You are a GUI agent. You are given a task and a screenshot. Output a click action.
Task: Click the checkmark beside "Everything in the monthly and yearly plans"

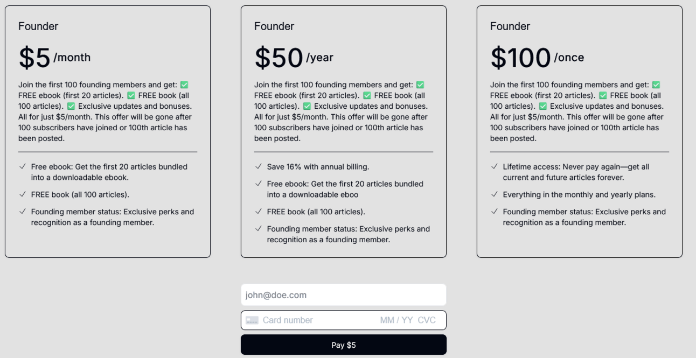[x=495, y=195]
